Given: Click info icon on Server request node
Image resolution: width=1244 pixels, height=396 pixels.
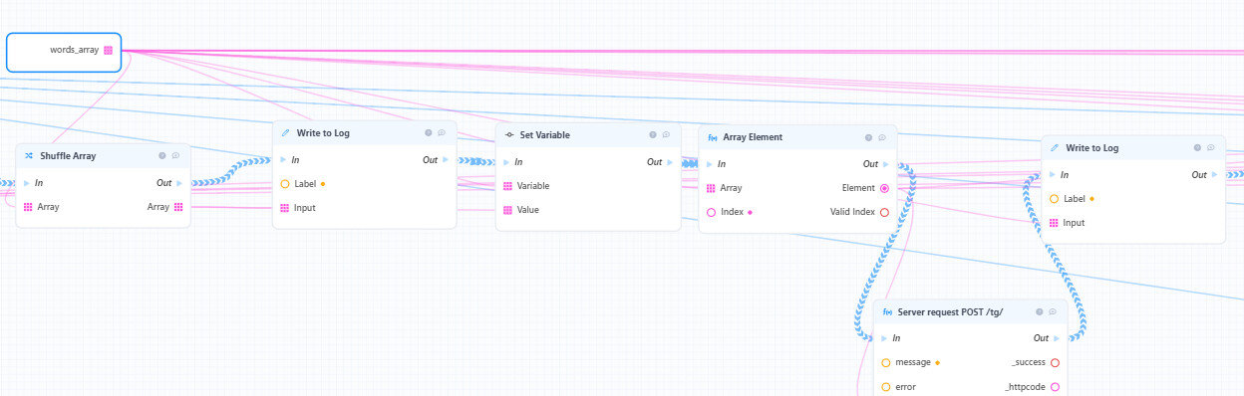Looking at the screenshot, I should click(1039, 311).
